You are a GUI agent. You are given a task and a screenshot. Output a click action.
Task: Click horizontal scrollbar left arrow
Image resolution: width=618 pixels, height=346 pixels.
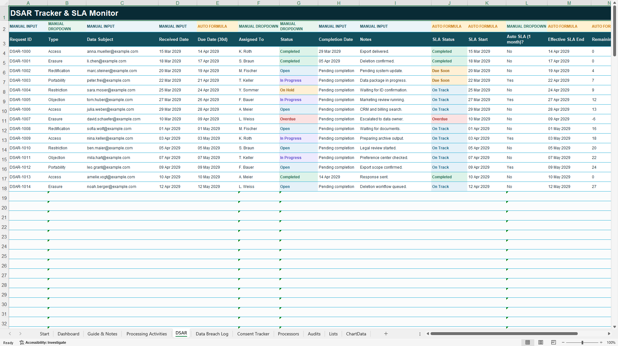(428, 334)
